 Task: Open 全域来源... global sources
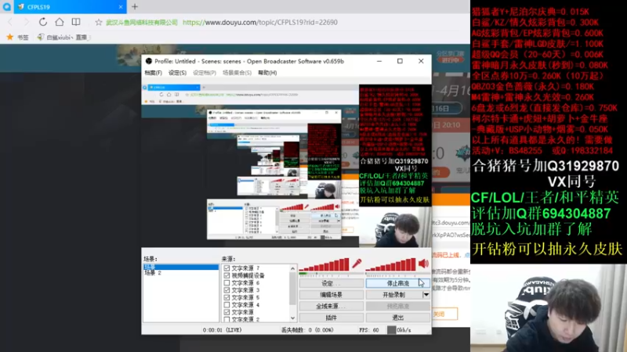point(331,306)
